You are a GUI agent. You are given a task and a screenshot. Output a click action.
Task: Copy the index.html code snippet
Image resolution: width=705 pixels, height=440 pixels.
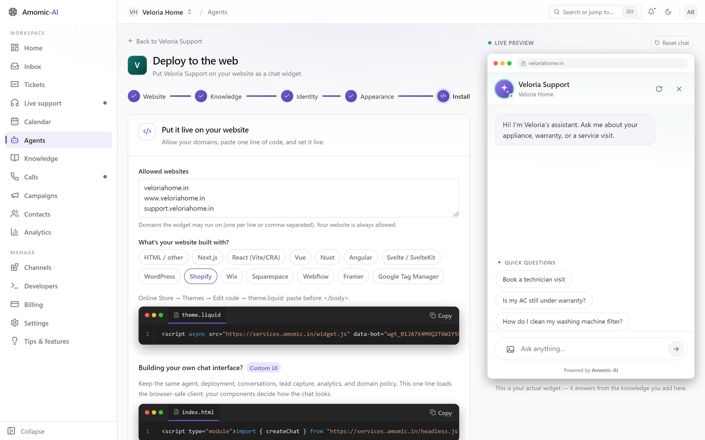(x=441, y=413)
